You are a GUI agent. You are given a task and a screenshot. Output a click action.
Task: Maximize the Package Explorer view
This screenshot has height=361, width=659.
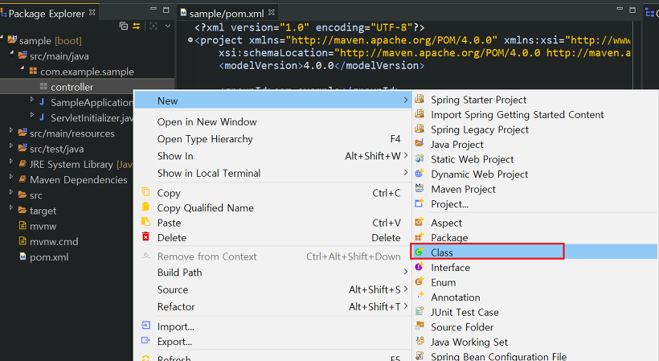point(166,10)
